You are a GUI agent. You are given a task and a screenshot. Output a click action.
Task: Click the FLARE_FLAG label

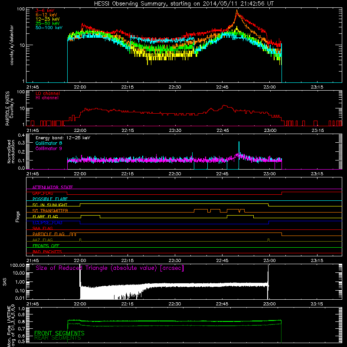click(45, 216)
